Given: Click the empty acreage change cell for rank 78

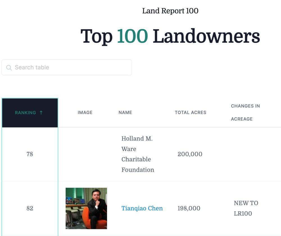Looking at the screenshot, I should 247,154.
